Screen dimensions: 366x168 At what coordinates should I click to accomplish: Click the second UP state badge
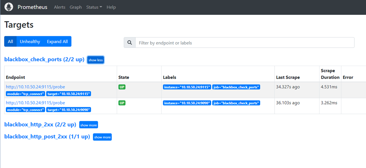122,103
